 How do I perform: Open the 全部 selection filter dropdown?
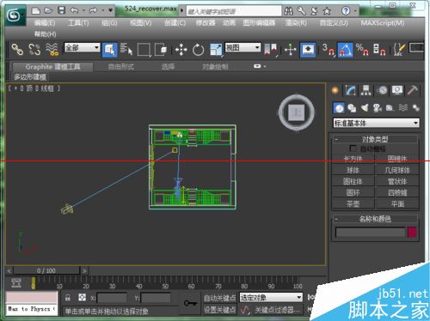[x=83, y=47]
